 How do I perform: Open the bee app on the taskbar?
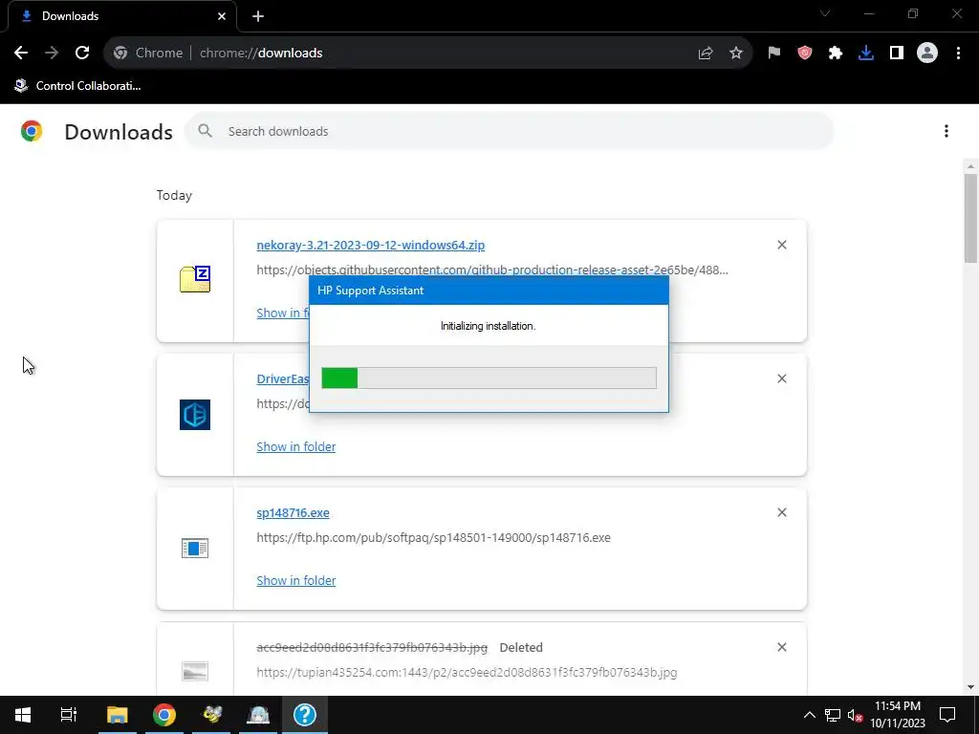pyautogui.click(x=211, y=715)
